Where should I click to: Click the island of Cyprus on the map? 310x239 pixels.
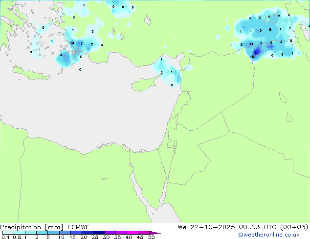click(144, 84)
